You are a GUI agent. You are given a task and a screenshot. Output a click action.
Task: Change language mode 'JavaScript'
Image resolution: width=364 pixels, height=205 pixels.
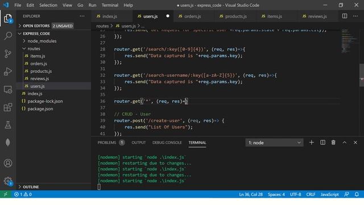coord(329,194)
